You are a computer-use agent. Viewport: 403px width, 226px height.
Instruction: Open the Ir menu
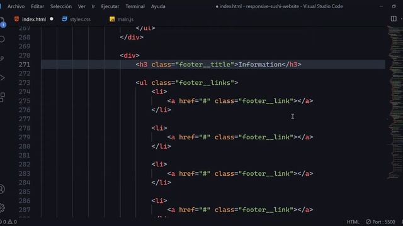point(93,6)
